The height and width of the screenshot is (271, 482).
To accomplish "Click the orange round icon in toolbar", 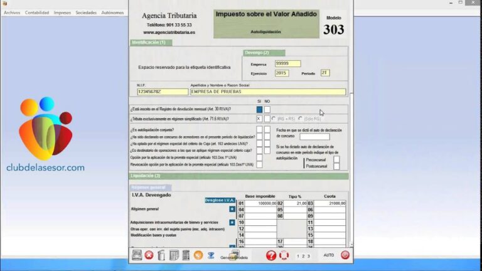I will tap(198, 255).
